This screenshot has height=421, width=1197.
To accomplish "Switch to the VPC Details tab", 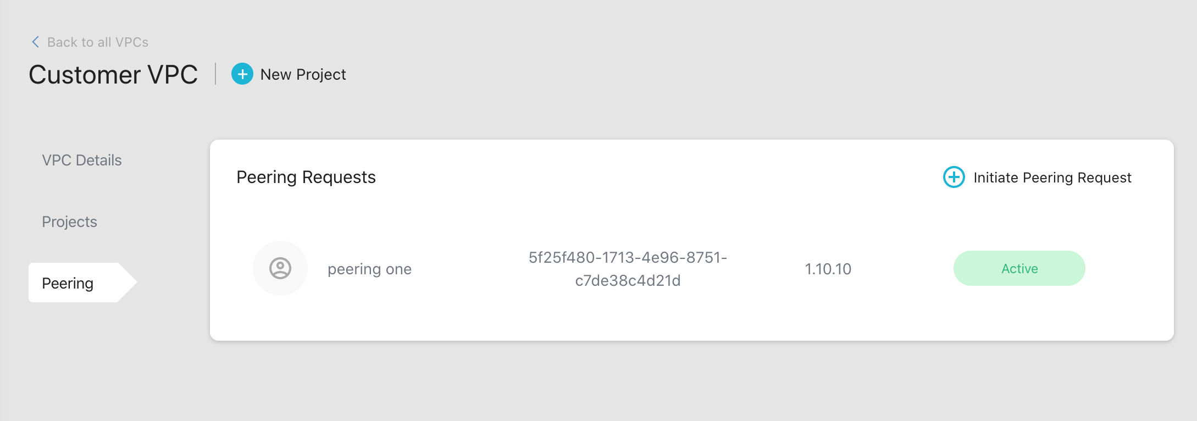I will (x=81, y=160).
